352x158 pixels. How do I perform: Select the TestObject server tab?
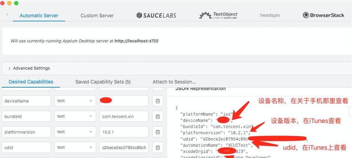(218, 15)
